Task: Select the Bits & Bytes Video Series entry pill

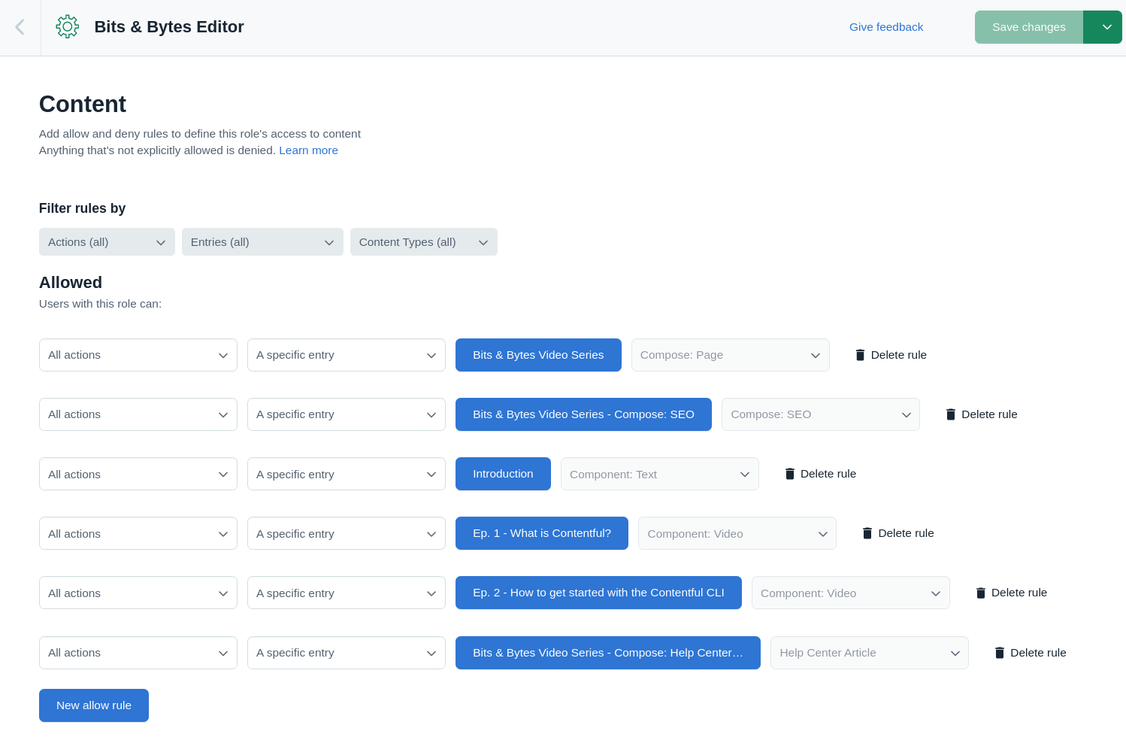Action: pos(538,354)
